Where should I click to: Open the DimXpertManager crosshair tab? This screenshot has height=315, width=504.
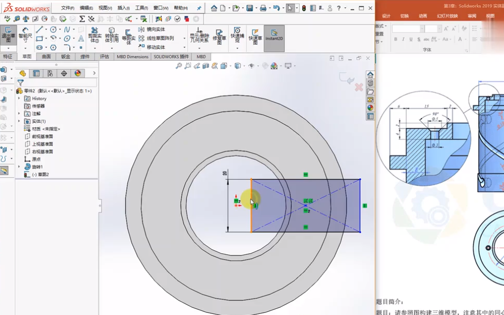coord(64,73)
